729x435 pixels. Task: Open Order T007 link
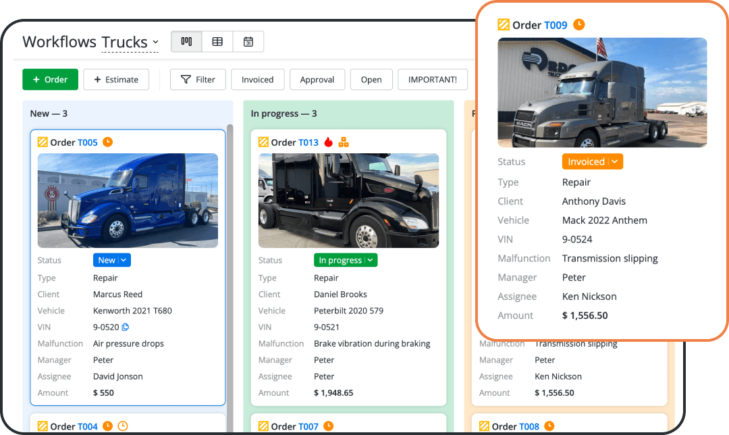tap(308, 427)
